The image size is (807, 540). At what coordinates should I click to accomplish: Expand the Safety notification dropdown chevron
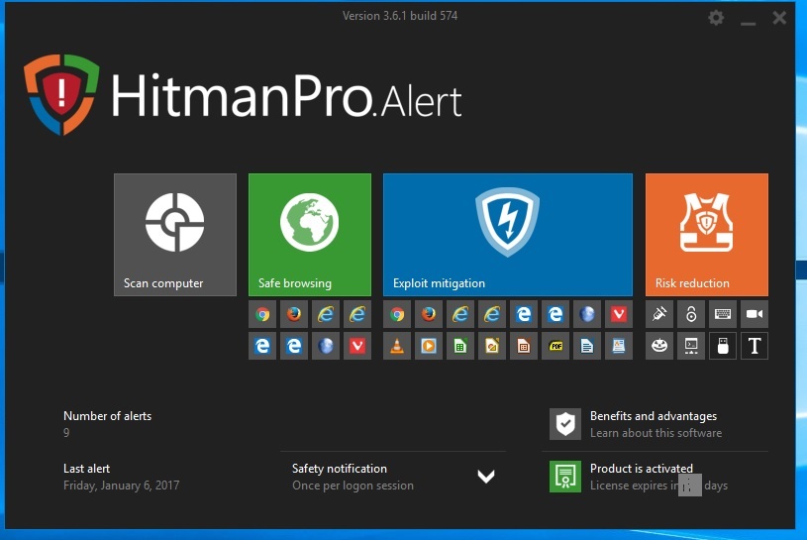coord(486,477)
